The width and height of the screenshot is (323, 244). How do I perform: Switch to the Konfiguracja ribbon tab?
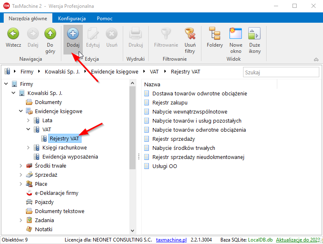[x=72, y=19]
